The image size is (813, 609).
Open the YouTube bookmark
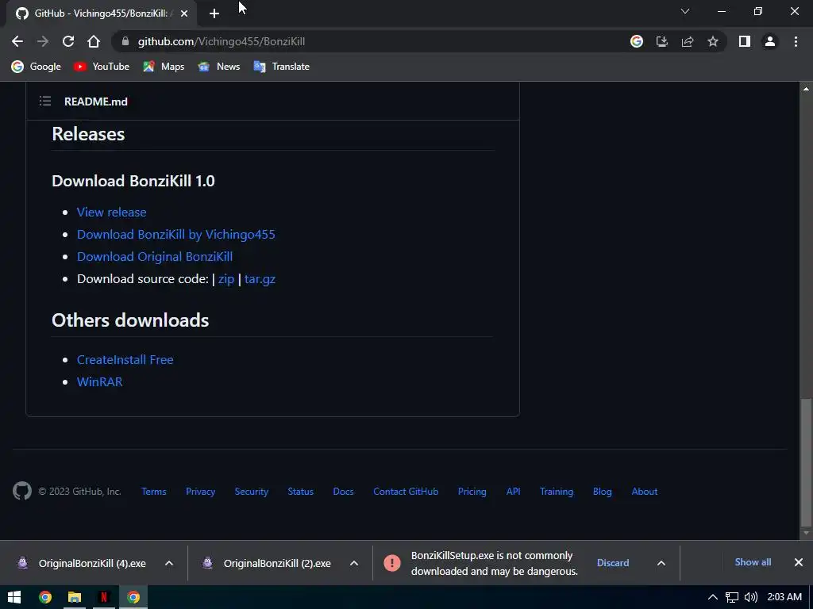point(102,67)
